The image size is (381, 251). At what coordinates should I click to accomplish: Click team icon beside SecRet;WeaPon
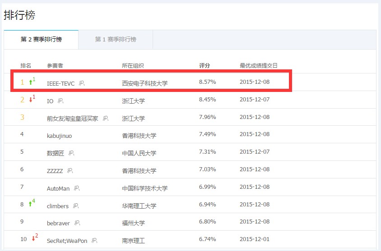point(94,241)
